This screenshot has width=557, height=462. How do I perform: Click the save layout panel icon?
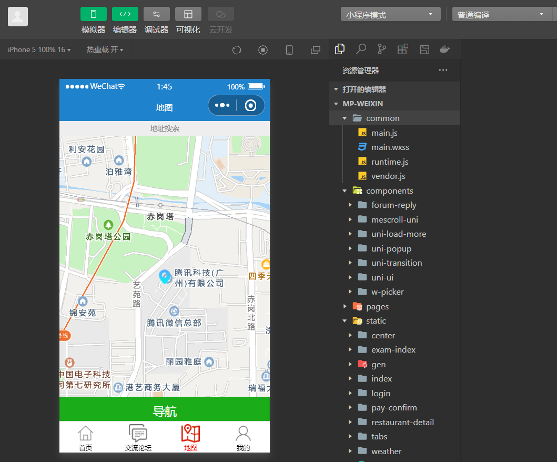424,49
